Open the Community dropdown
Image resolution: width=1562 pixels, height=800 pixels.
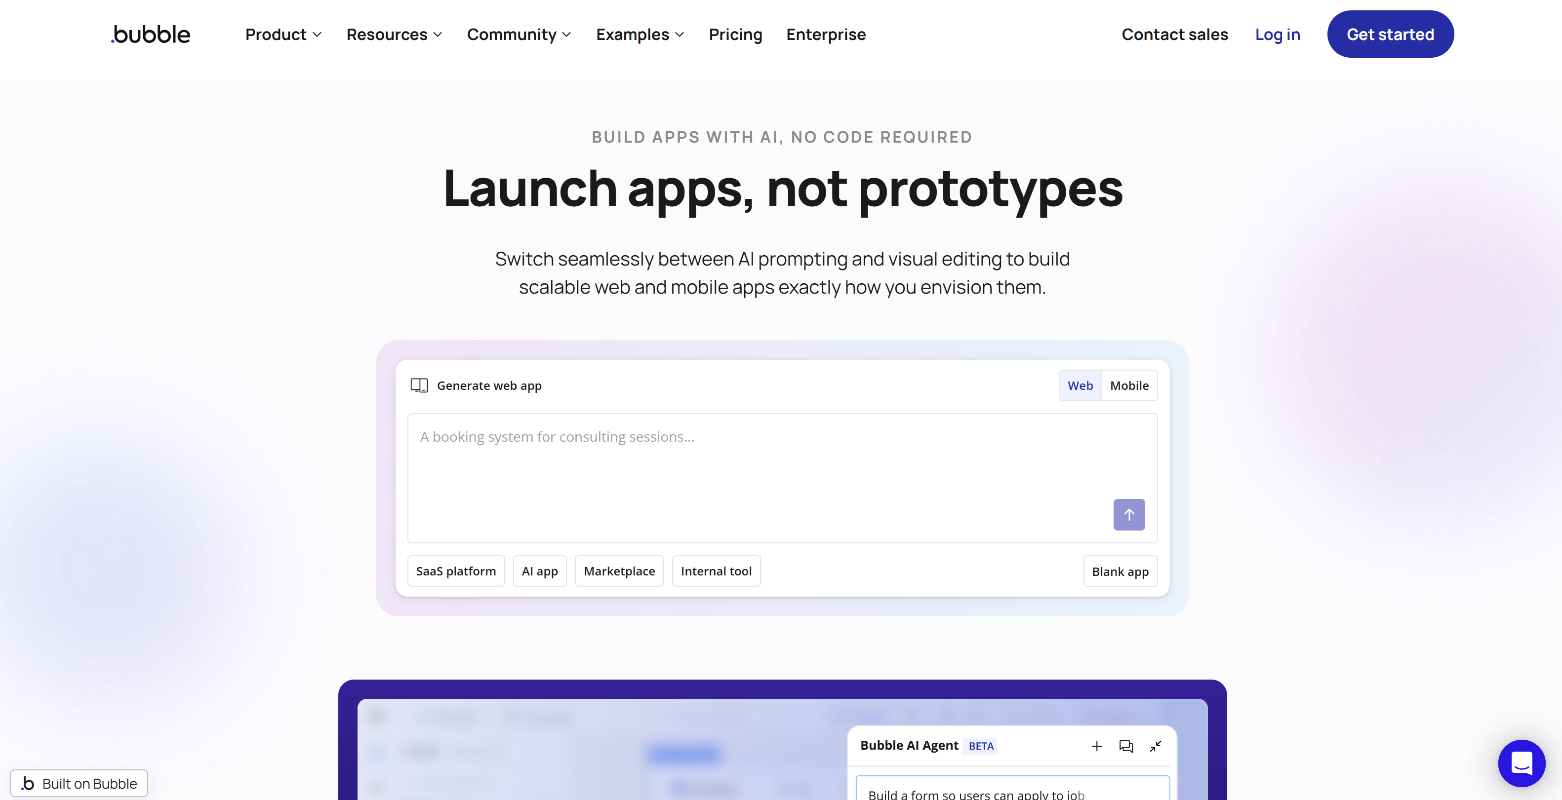coord(519,35)
